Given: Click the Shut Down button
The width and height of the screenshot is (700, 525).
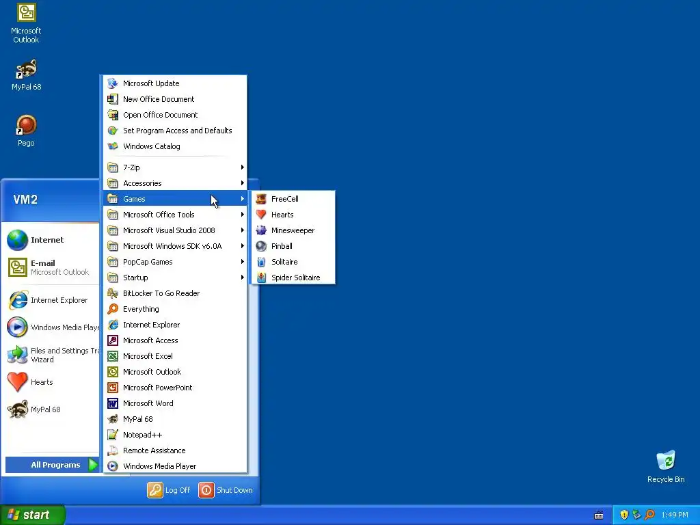Looking at the screenshot, I should (x=226, y=489).
